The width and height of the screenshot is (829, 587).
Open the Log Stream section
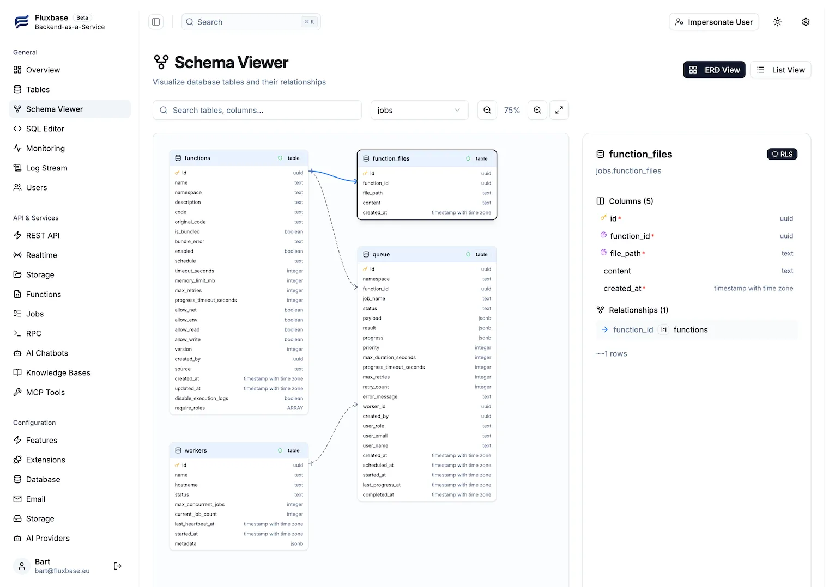pyautogui.click(x=46, y=168)
